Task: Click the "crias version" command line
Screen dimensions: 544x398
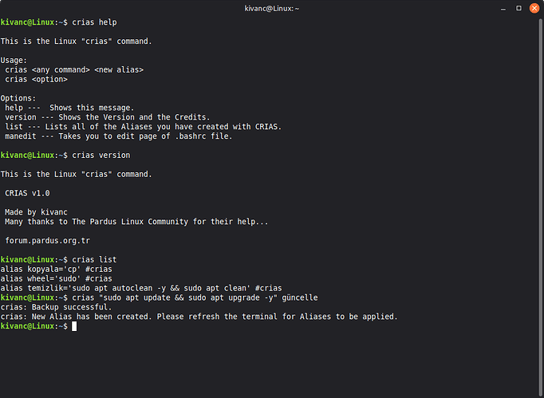Action: (x=99, y=154)
